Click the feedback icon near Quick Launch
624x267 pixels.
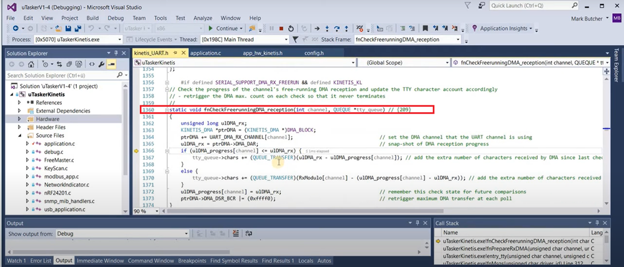[x=482, y=6]
